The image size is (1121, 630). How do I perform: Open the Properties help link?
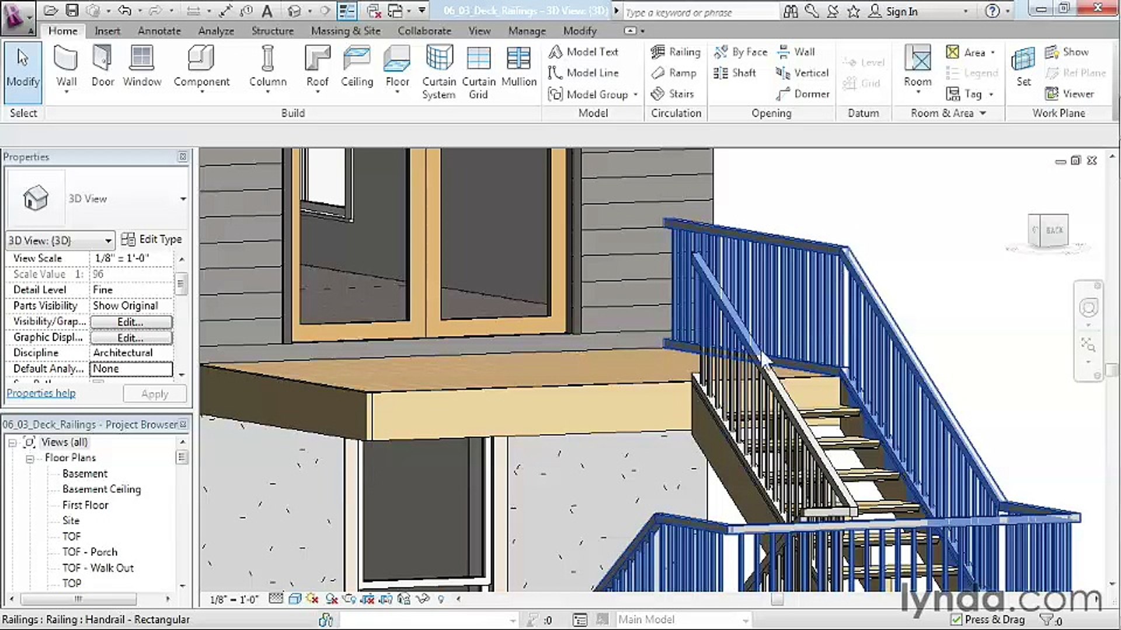coord(41,393)
